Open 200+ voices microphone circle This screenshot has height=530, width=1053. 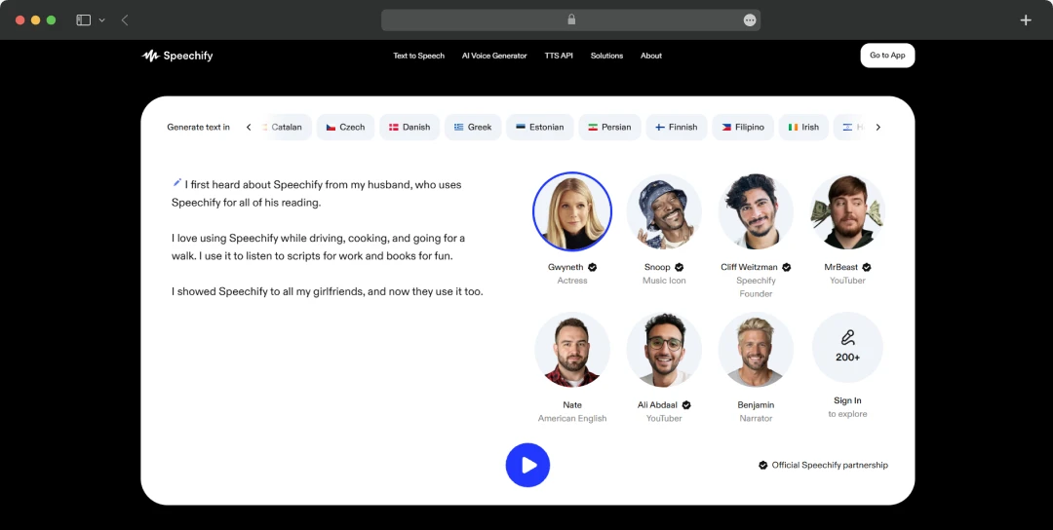pos(847,348)
